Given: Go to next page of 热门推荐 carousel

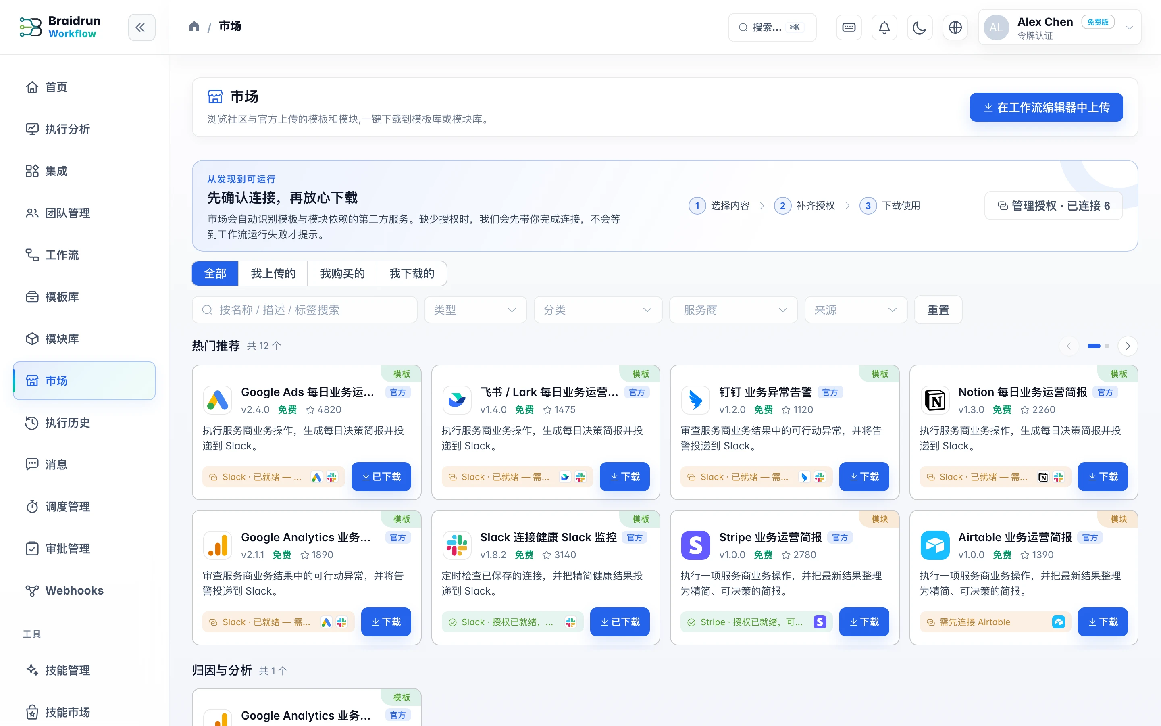Looking at the screenshot, I should point(1128,346).
